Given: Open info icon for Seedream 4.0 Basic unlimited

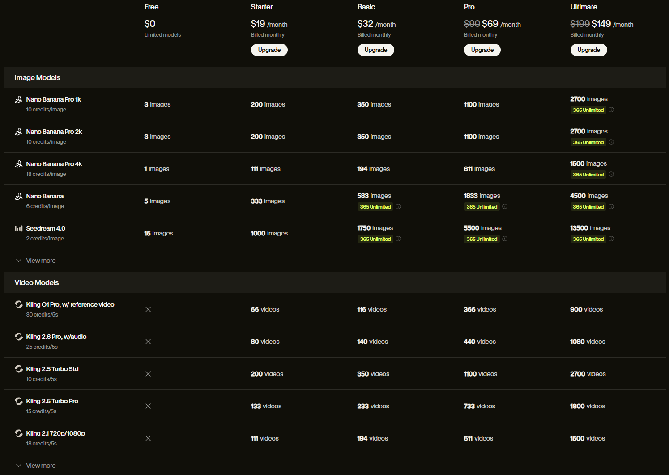Looking at the screenshot, I should click(x=398, y=239).
